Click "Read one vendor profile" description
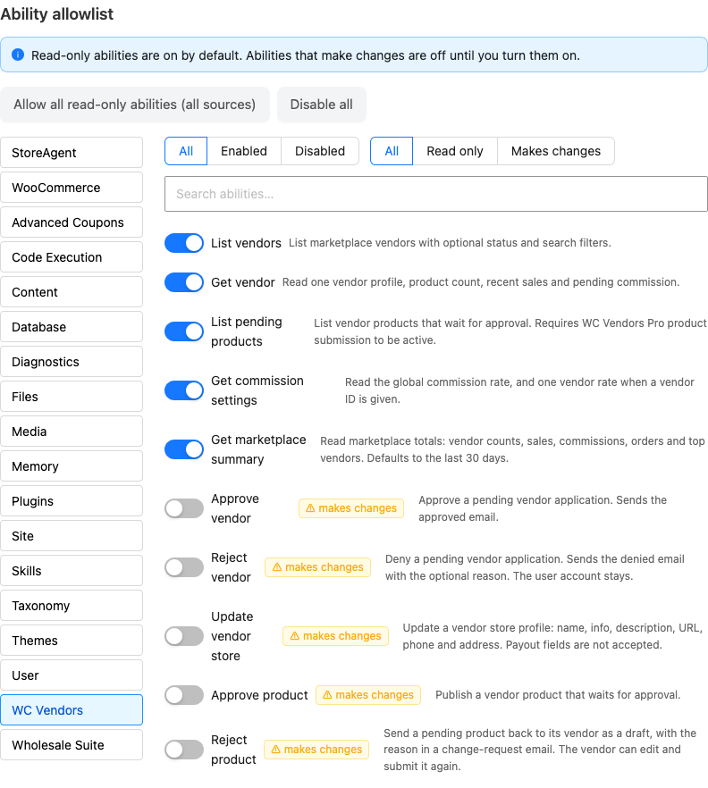Viewport: 708px width, 788px height. coord(481,282)
